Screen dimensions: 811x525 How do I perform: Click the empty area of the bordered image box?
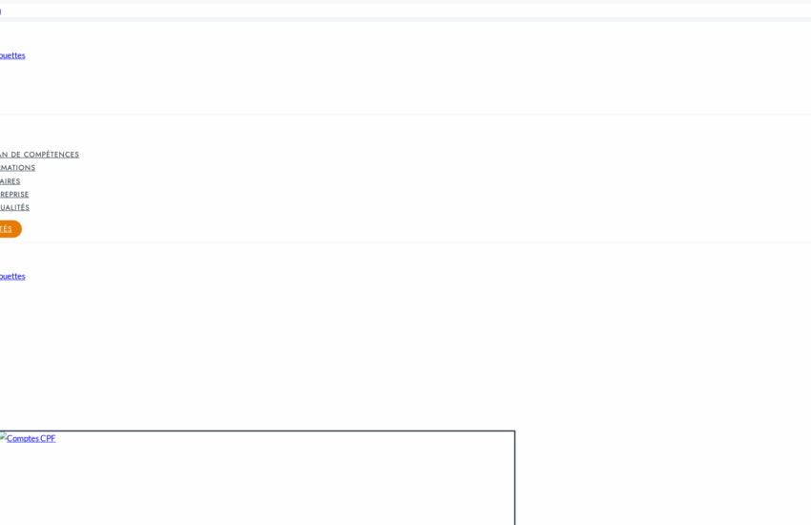284,486
